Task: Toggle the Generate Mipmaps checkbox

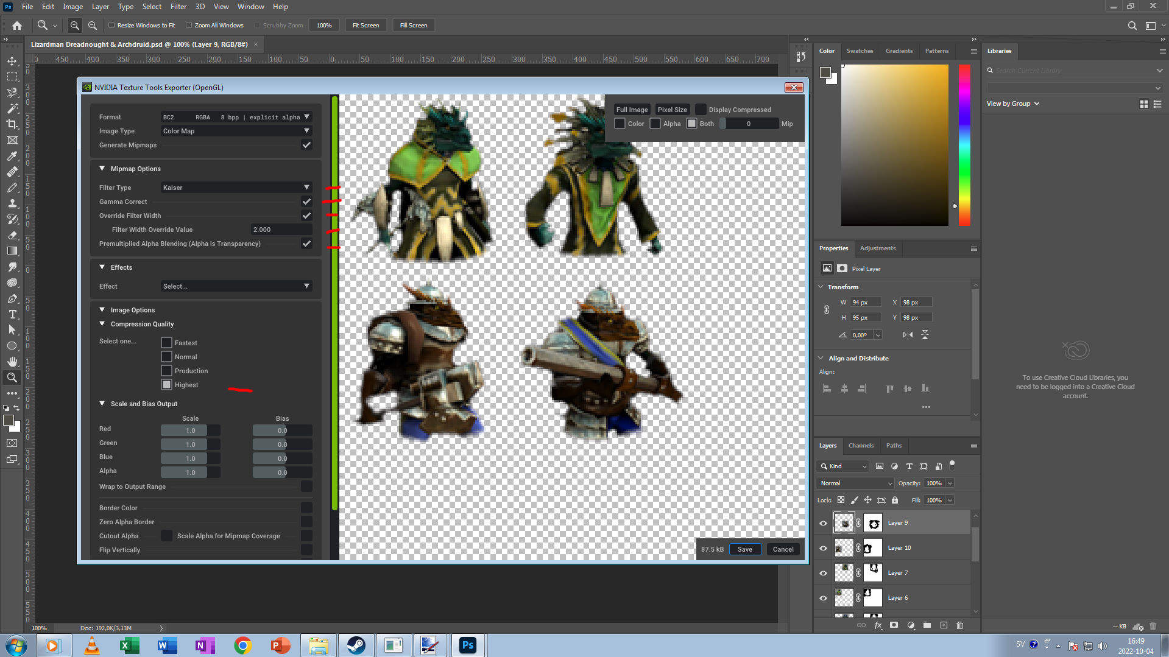Action: click(306, 145)
